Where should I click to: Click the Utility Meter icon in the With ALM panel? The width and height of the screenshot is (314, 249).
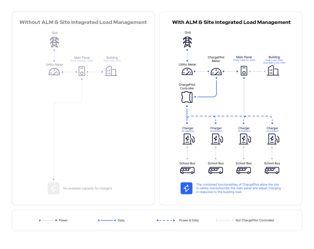187,72
